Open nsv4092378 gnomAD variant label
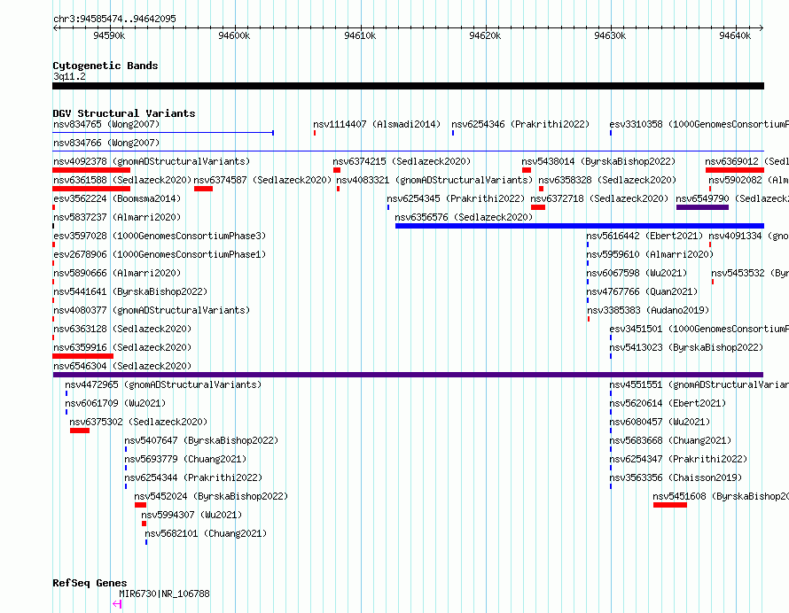Viewport: 789px width, 613px height. [152, 161]
